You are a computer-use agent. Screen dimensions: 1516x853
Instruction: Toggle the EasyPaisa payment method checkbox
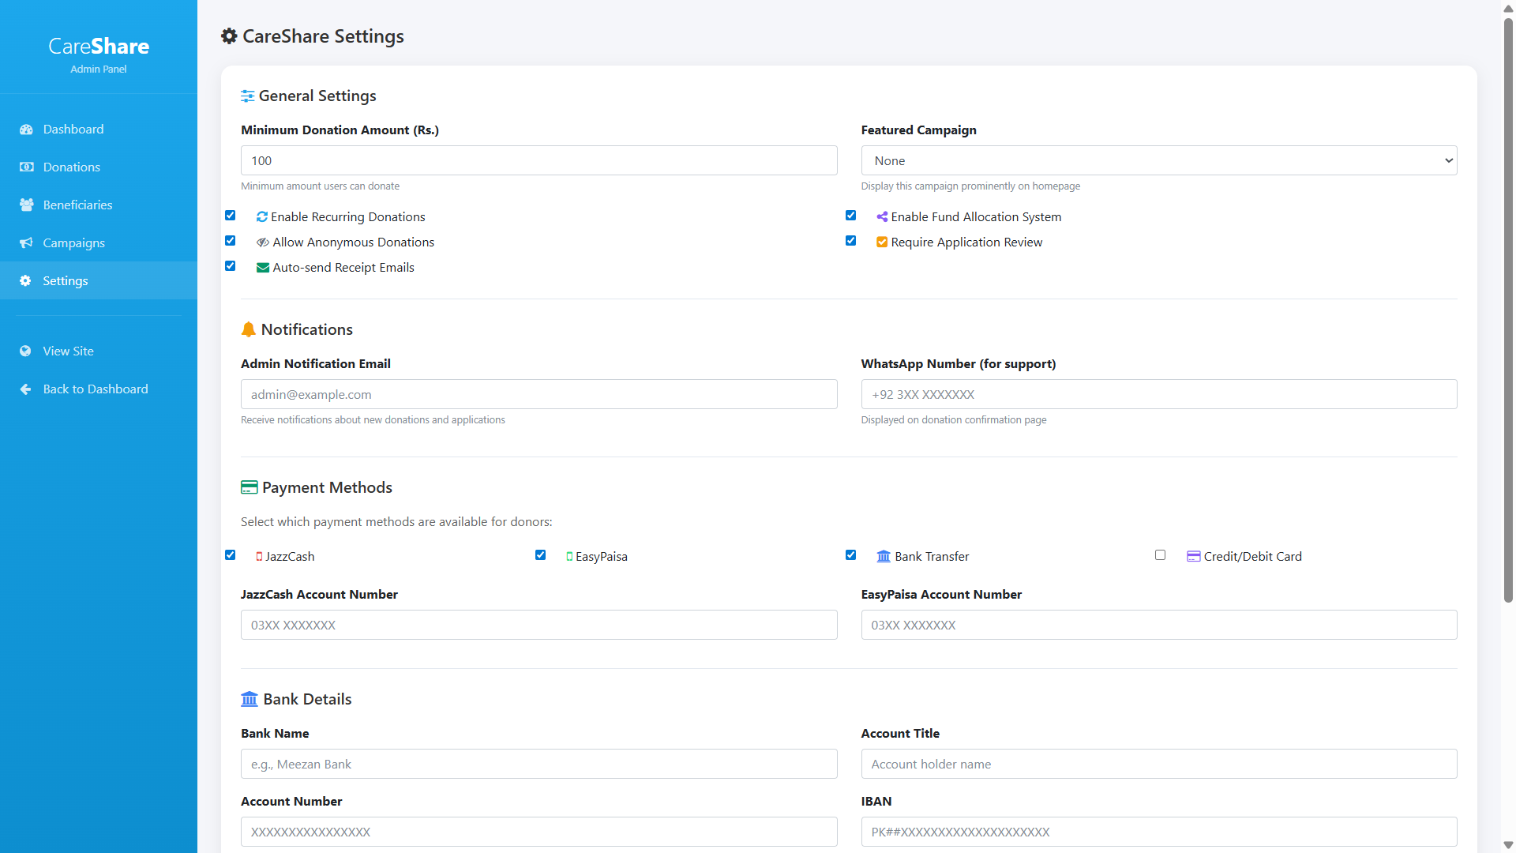540,555
